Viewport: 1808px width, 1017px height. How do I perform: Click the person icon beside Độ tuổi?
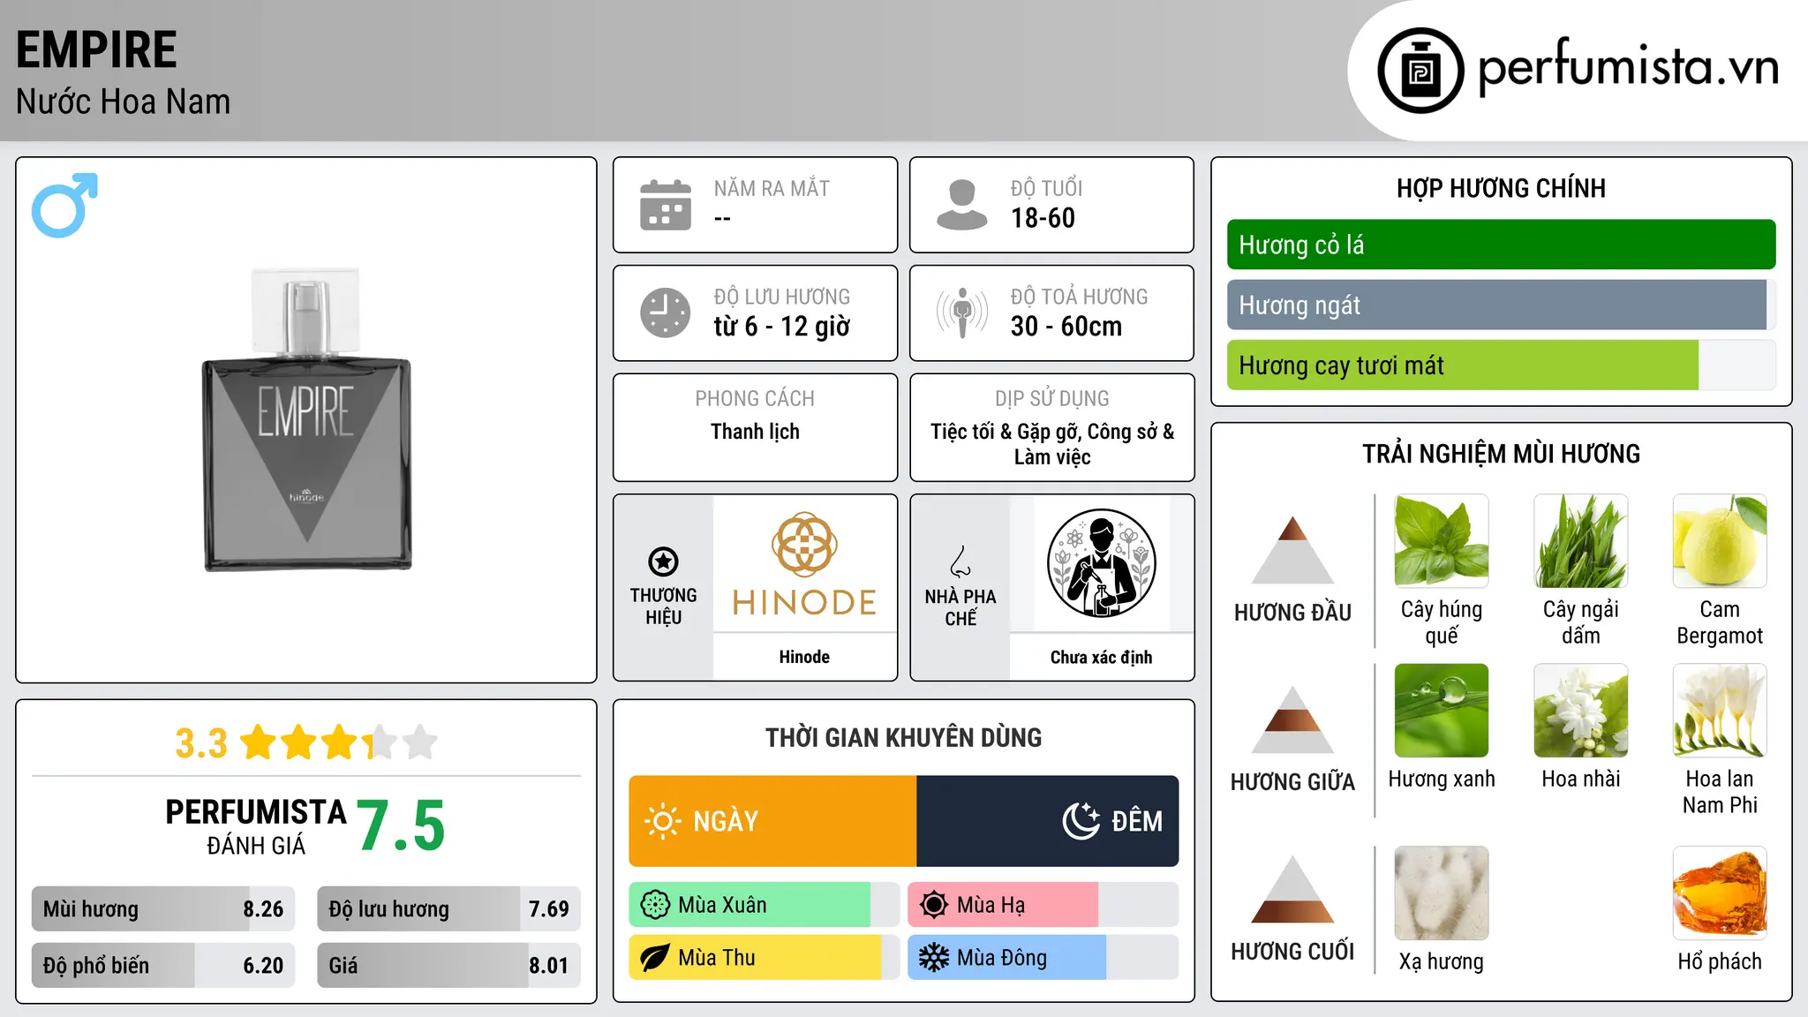coord(961,205)
